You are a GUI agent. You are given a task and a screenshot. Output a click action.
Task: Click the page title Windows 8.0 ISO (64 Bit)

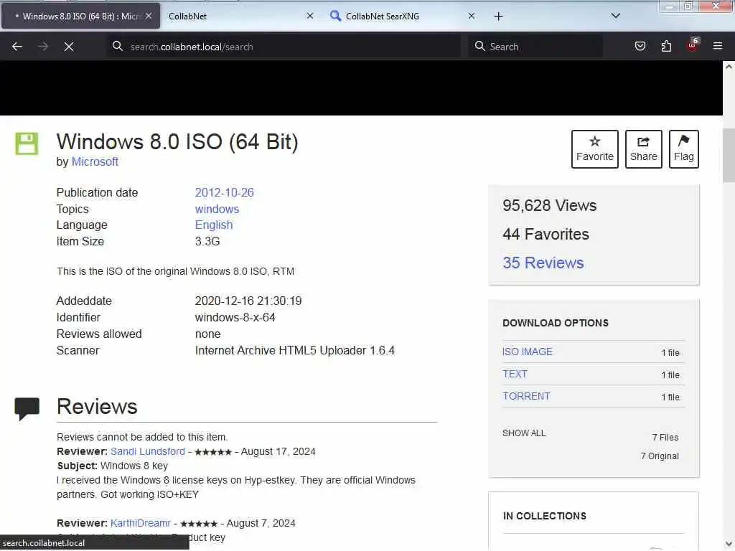click(x=177, y=141)
